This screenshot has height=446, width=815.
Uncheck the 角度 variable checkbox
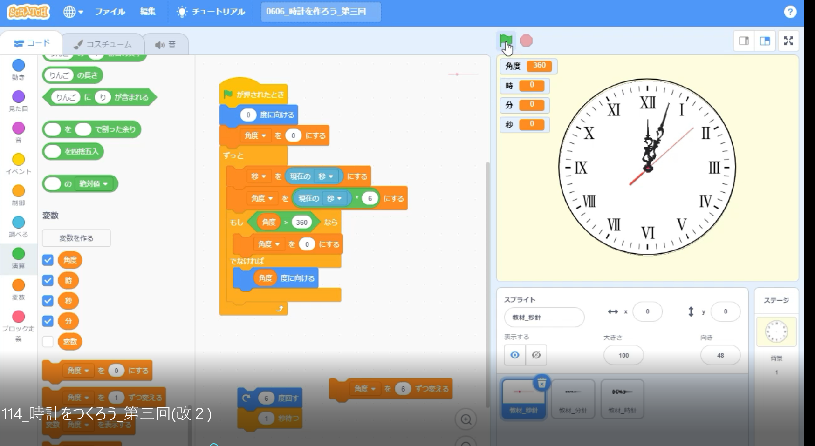pyautogui.click(x=48, y=260)
